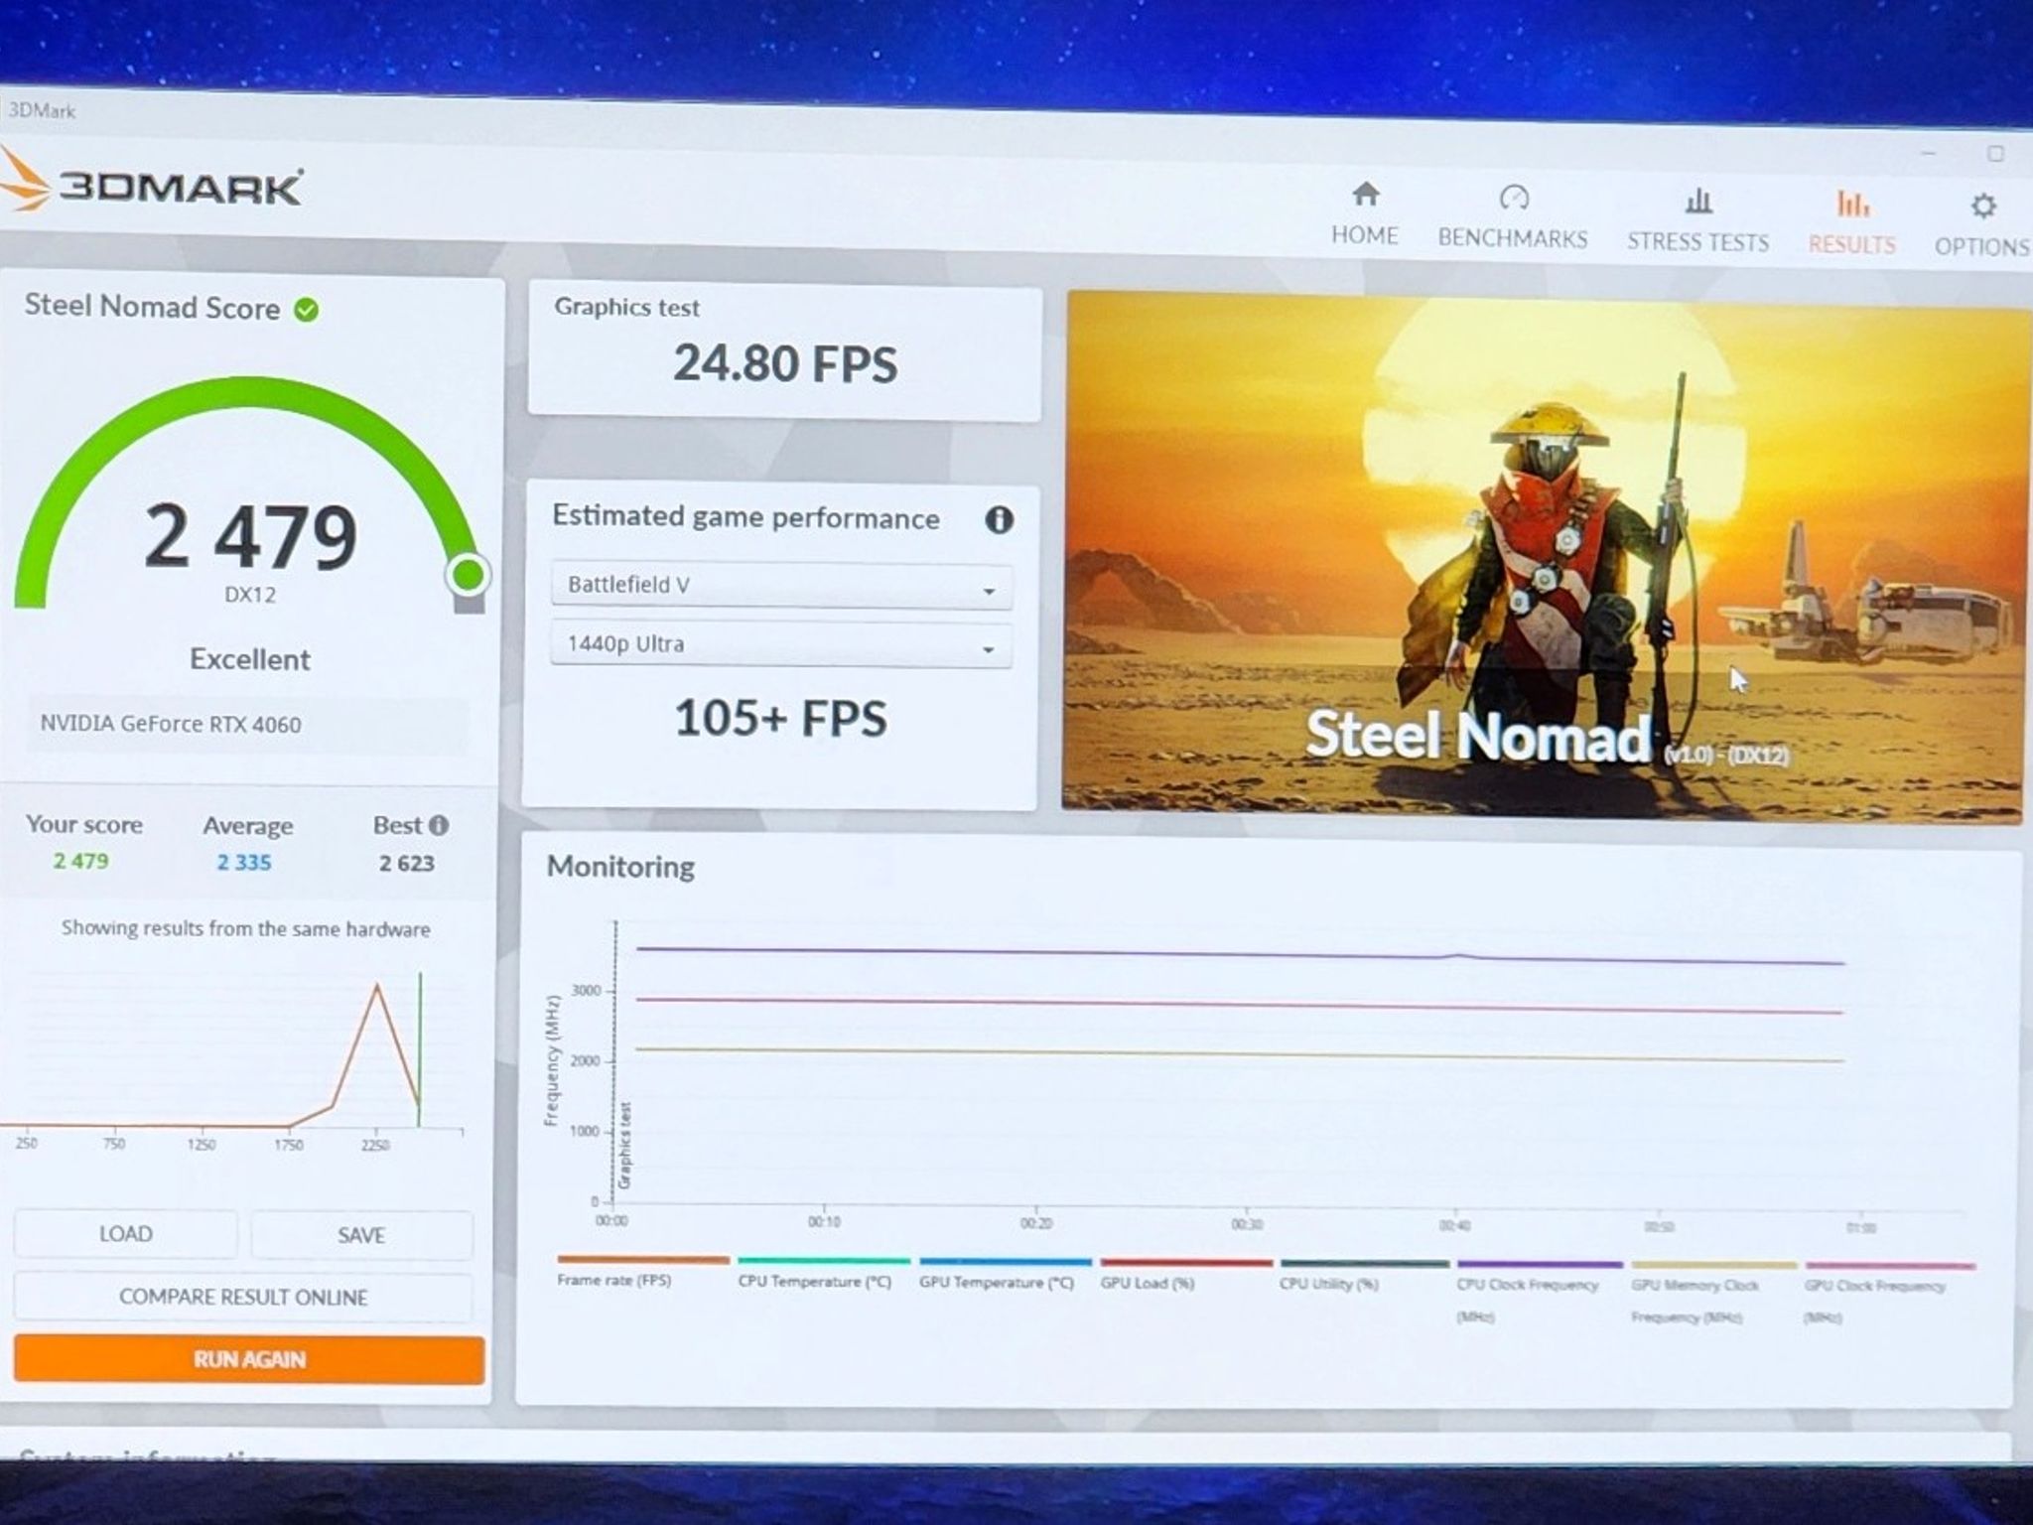Click the orange RUN AGAIN button
Viewport: 2033px width, 1525px height.
(x=249, y=1359)
